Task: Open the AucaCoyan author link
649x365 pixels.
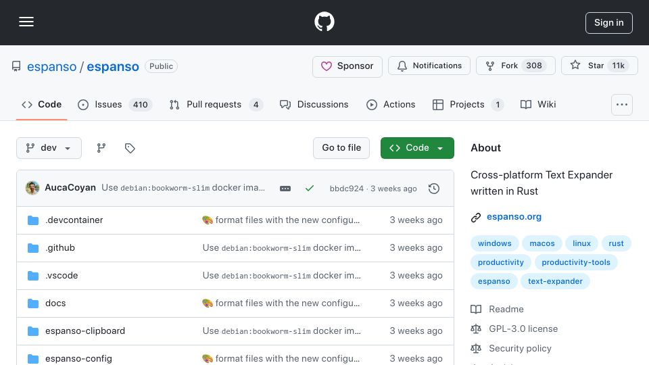Action: (70, 188)
